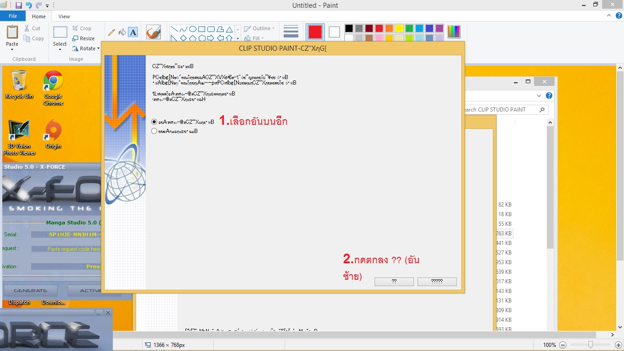
Task: Click the "??" button in the dialog
Action: 394,282
